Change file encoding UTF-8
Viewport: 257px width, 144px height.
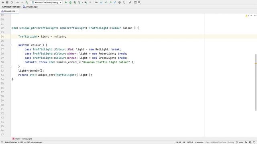pos(190,142)
